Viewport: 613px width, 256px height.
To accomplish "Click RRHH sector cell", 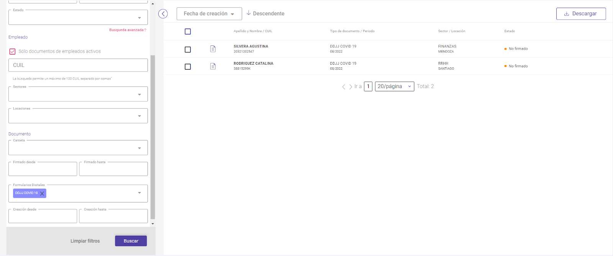I will [443, 64].
